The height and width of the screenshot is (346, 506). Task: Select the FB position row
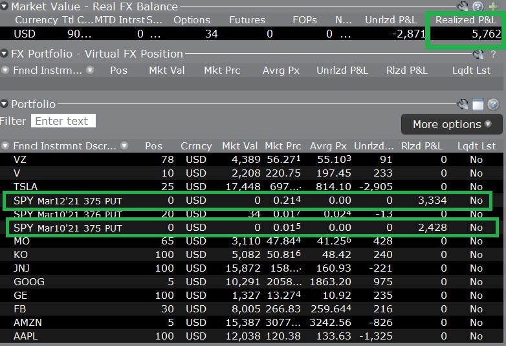click(252, 308)
